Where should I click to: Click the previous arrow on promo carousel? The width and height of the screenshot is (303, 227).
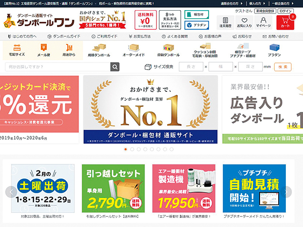pyautogui.click(x=11, y=192)
